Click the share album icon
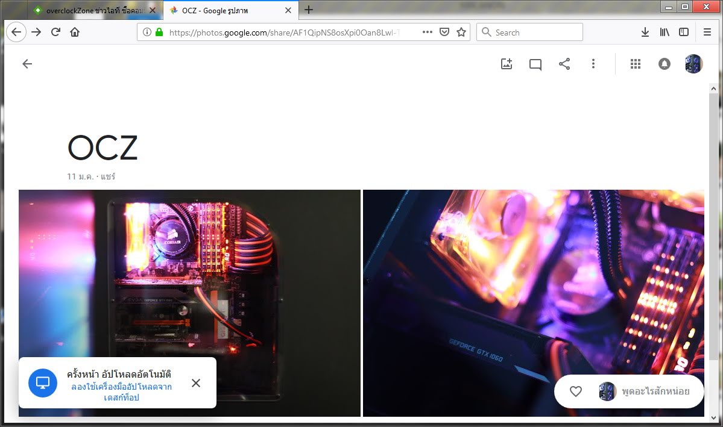 564,64
